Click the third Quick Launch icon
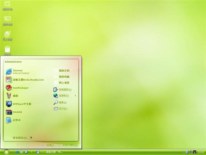The width and height of the screenshot is (206, 155). coord(26,152)
